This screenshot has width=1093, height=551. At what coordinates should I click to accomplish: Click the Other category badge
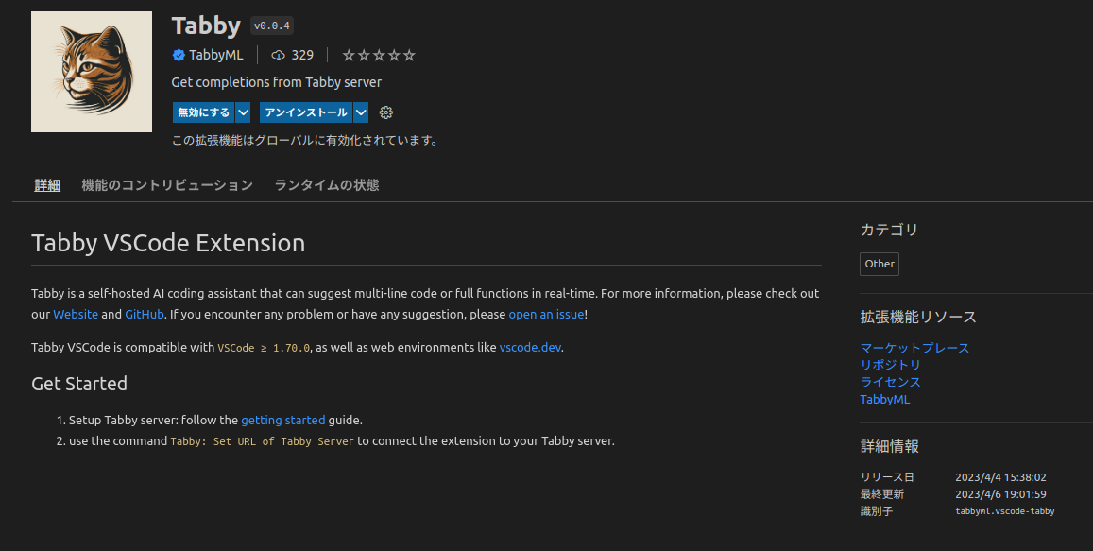coord(879,264)
